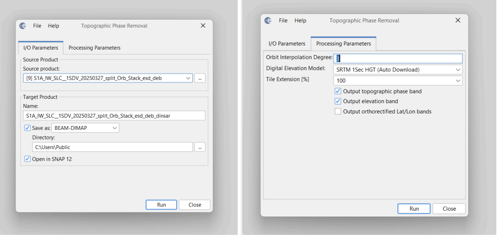Switch to I/O Parameters tab in Tile Extension dialog

287,44
